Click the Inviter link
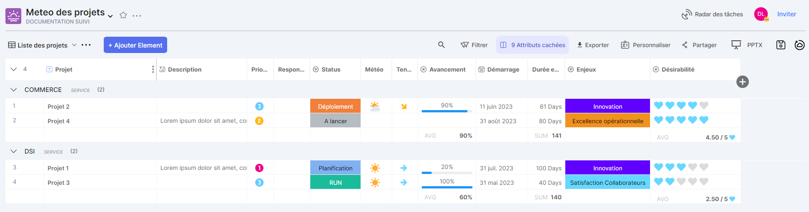The height and width of the screenshot is (212, 809). point(786,14)
